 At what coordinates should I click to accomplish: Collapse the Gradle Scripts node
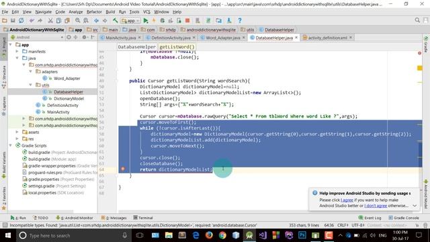11,145
